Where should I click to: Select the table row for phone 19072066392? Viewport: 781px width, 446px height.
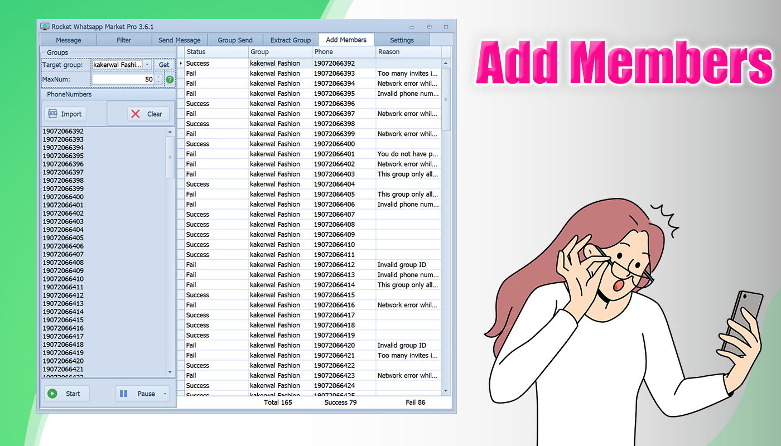pyautogui.click(x=314, y=64)
